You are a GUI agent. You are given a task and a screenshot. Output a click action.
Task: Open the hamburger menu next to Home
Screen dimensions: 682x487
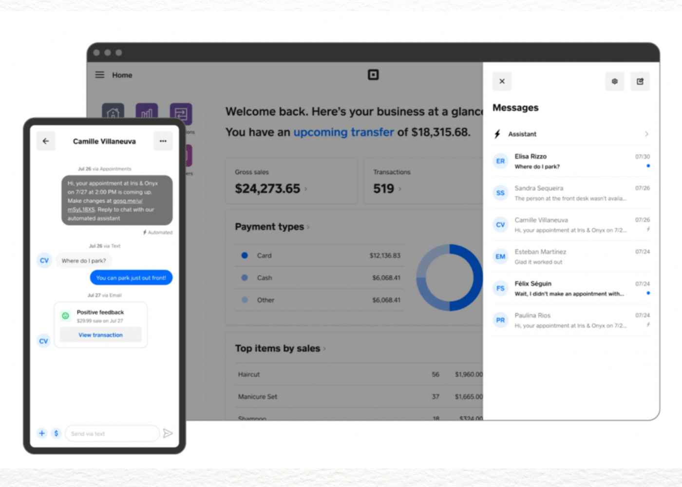tap(99, 75)
